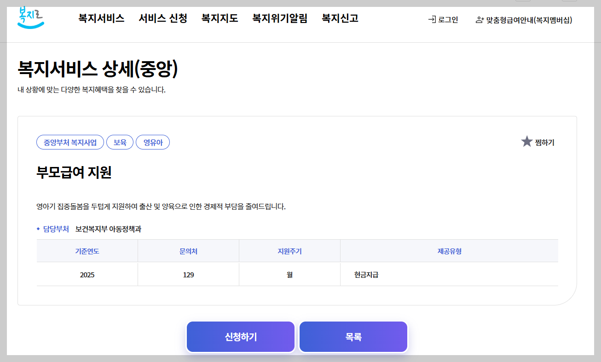Click the login arrow icon
The width and height of the screenshot is (601, 362).
pyautogui.click(x=432, y=20)
